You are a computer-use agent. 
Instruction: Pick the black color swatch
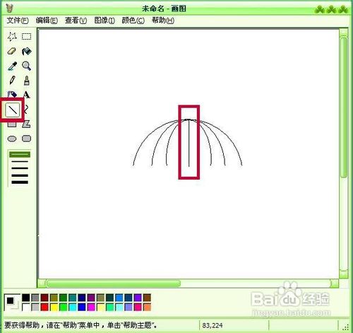pos(26,298)
